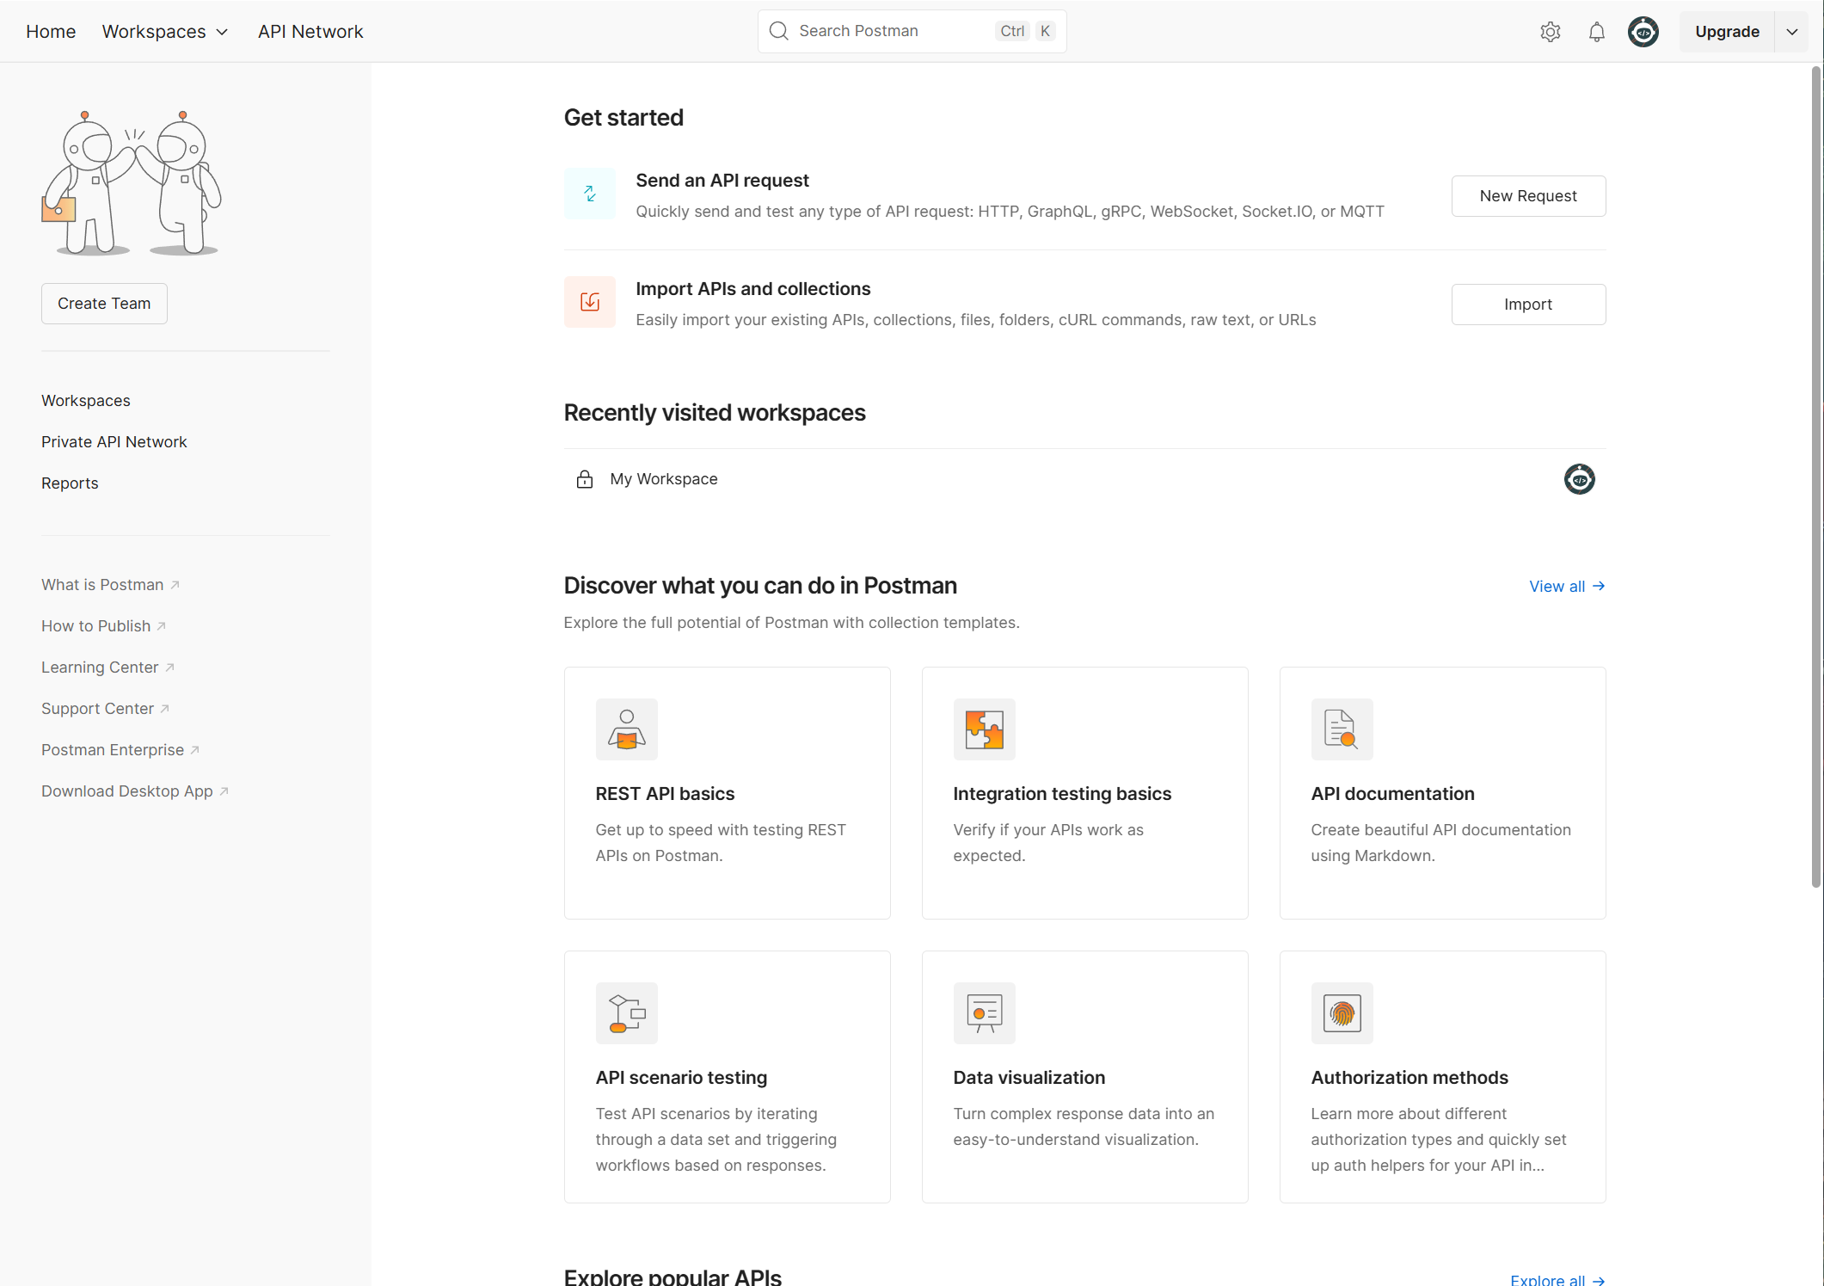
Task: Open the API Network menu item
Action: click(x=310, y=32)
